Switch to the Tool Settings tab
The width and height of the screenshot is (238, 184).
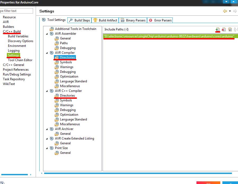pyautogui.click(x=54, y=20)
